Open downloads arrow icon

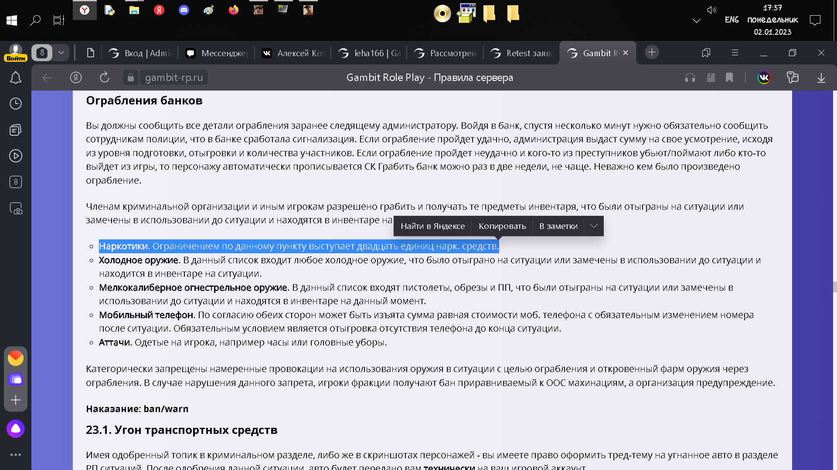coord(821,78)
